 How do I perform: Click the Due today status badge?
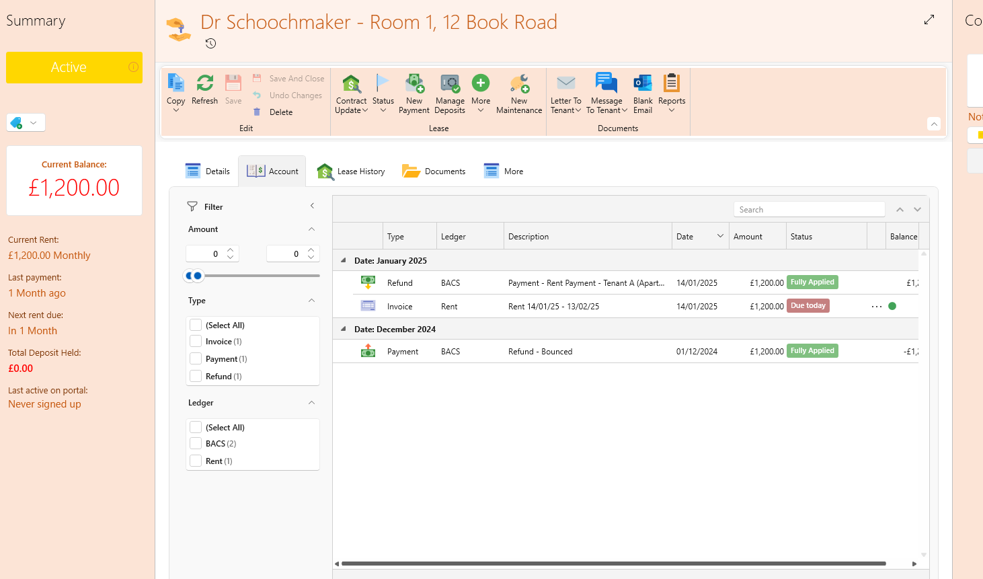(808, 306)
